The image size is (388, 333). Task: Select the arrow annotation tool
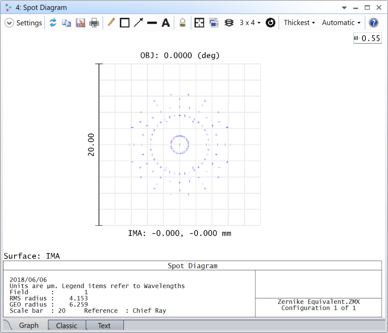(138, 22)
